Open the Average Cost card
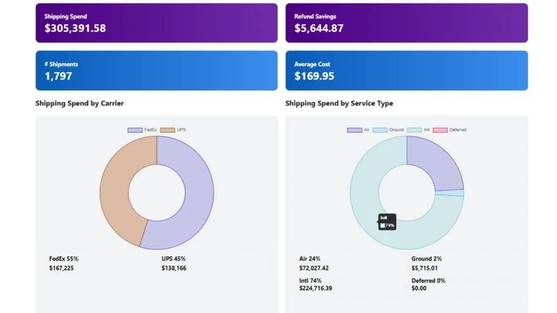The width and height of the screenshot is (557, 313). 407,70
